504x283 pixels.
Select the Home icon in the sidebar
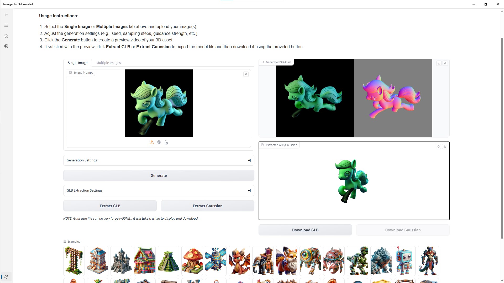(6, 36)
